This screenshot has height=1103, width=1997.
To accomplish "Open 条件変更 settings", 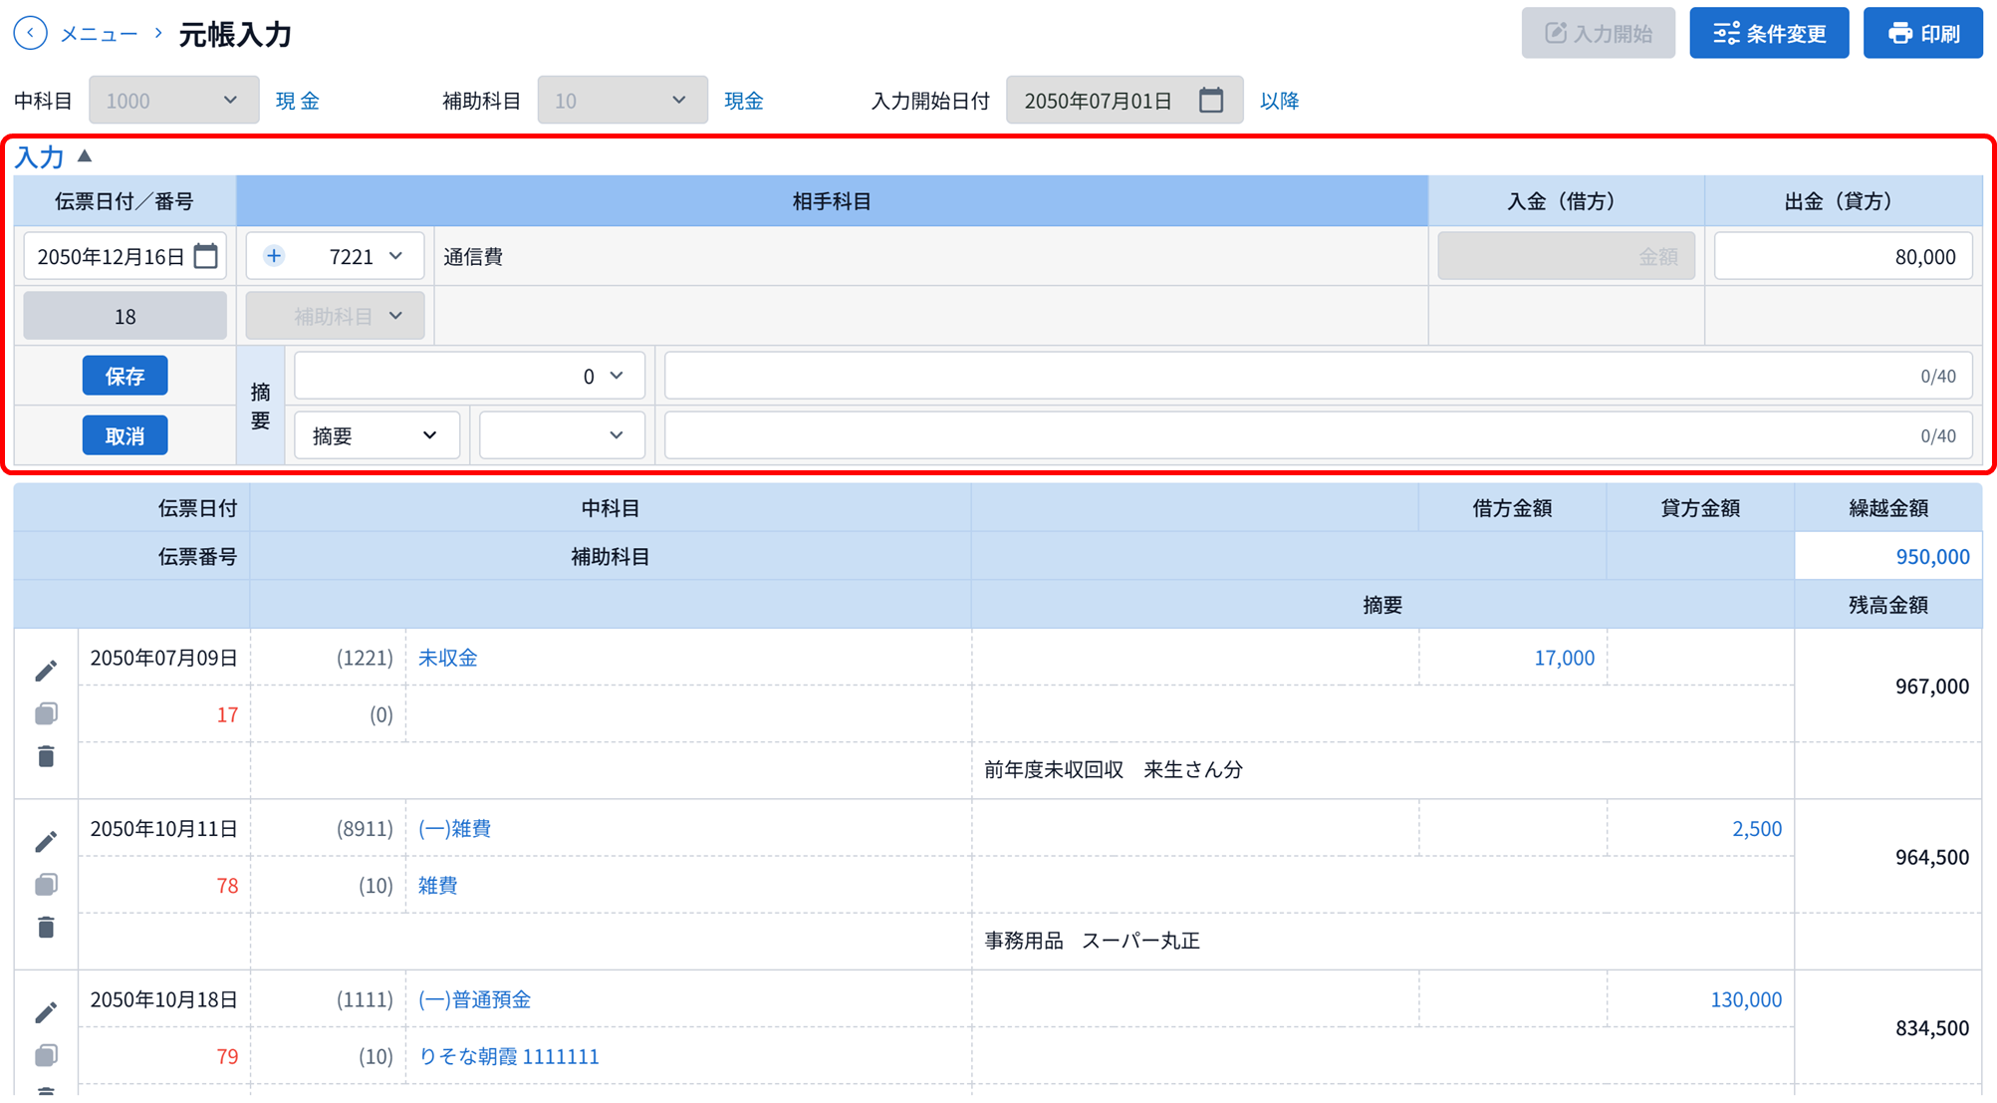I will click(x=1769, y=34).
